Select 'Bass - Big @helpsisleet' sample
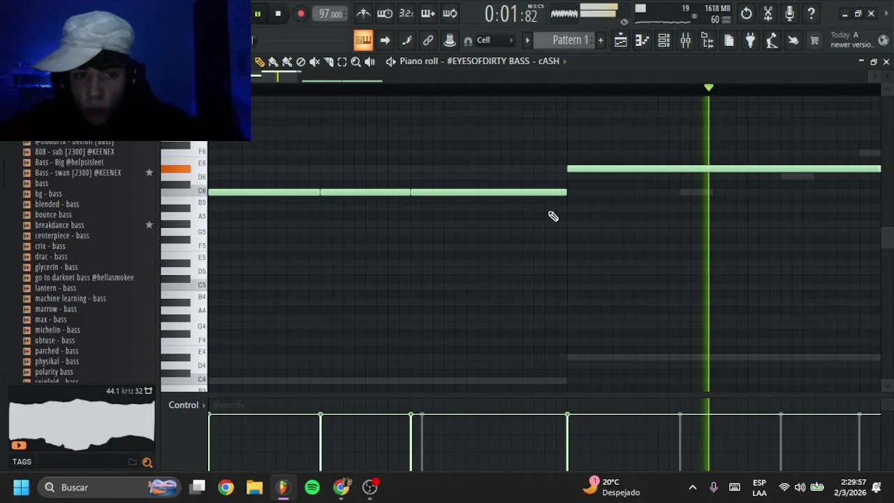The height and width of the screenshot is (503, 894). coord(69,162)
